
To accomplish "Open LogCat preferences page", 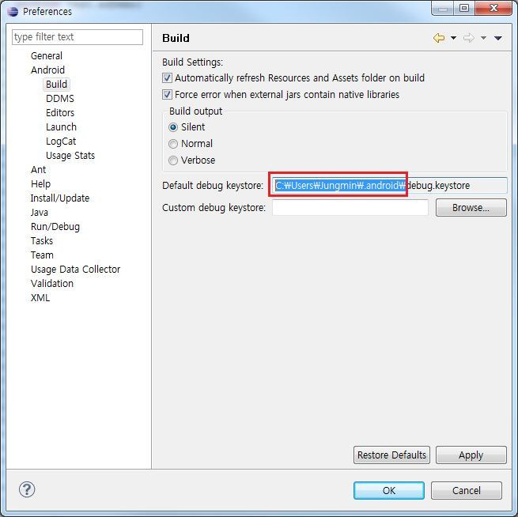I will tap(61, 141).
